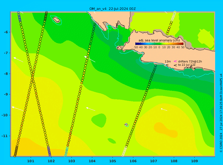Click the '12m' depth label in the legend
Viewport: 223px width, 165px height.
pos(168,61)
